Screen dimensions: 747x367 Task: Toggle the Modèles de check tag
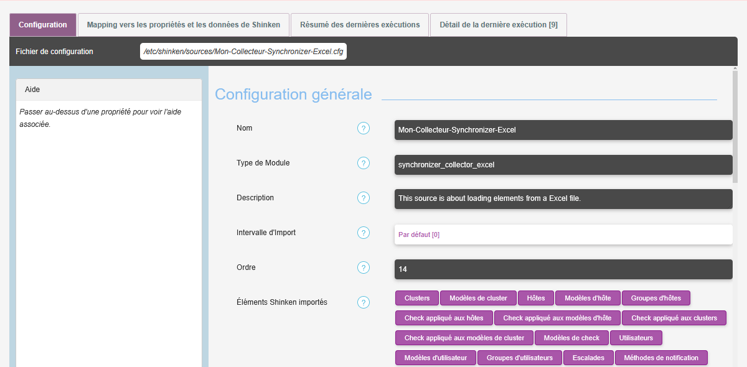click(571, 338)
